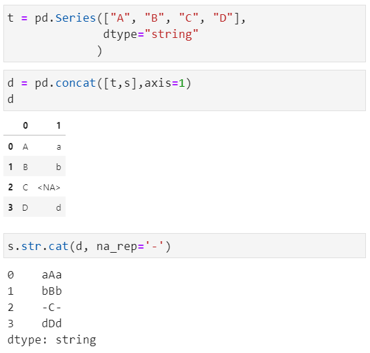Viewport: 370px width, 353px height.
Task: Click output value bBb
Action: click(52, 291)
